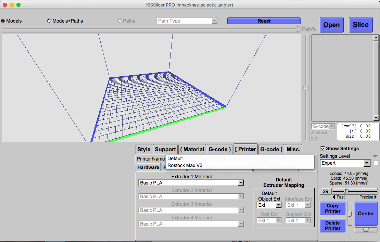Tick the small checkbox next to Expert dropdown
Screen dimensions: 380x242
click(376, 163)
